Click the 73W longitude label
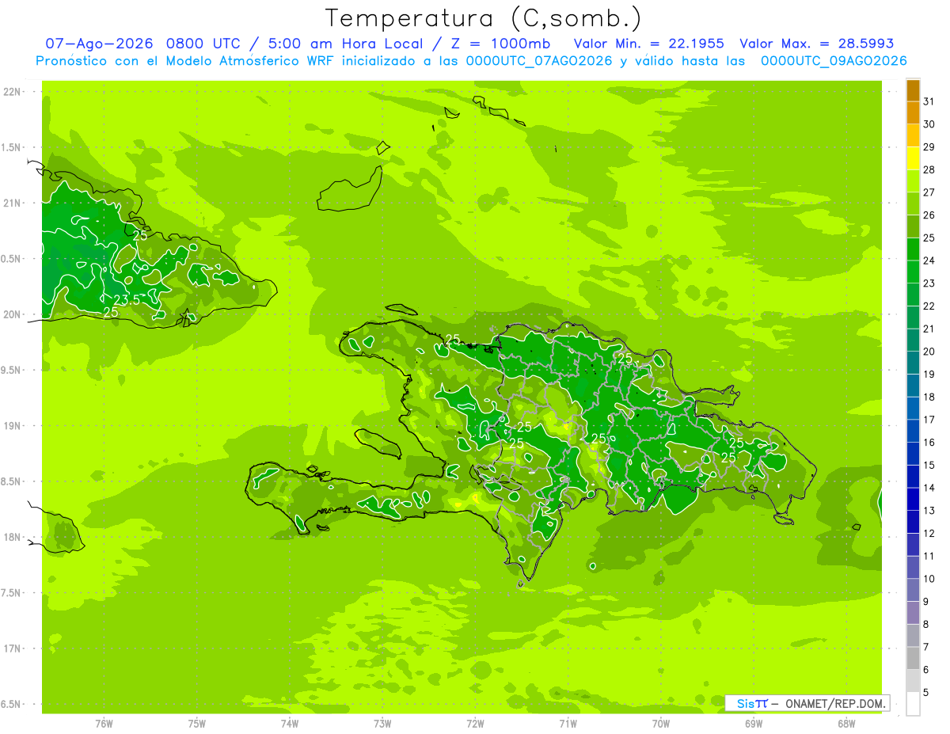This screenshot has height=734, width=950. point(382,723)
